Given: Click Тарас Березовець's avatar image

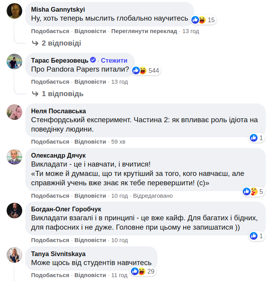Looking at the screenshot, I should click(15, 61).
